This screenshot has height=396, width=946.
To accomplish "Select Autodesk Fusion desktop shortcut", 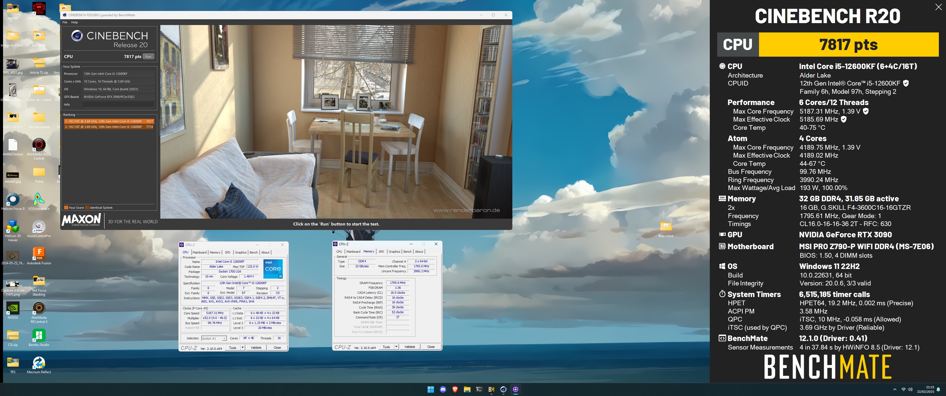I will tap(39, 256).
